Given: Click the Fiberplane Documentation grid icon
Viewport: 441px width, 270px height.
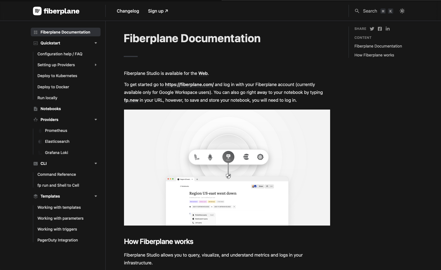Looking at the screenshot, I should (35, 32).
